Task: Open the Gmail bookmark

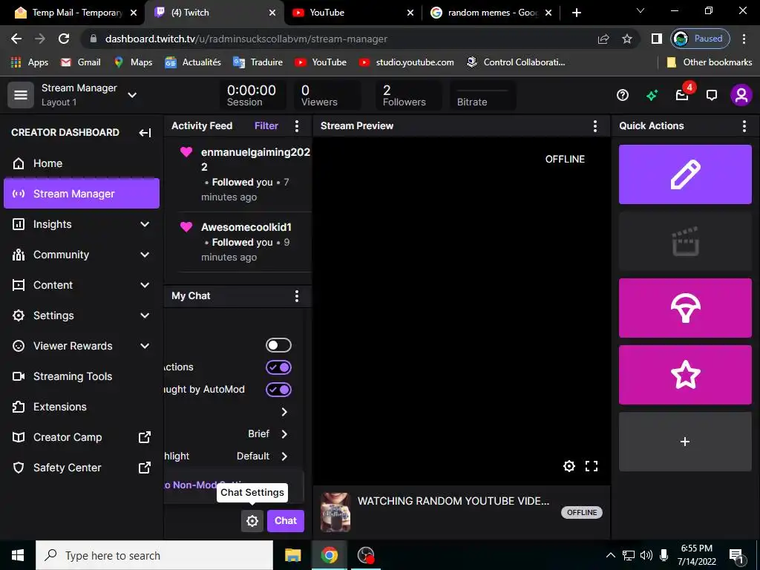Action: (x=80, y=62)
